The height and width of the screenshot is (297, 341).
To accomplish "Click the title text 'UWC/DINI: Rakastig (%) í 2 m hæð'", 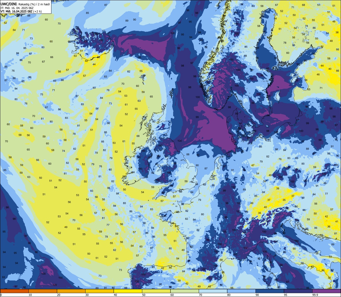I will tap(25, 4).
